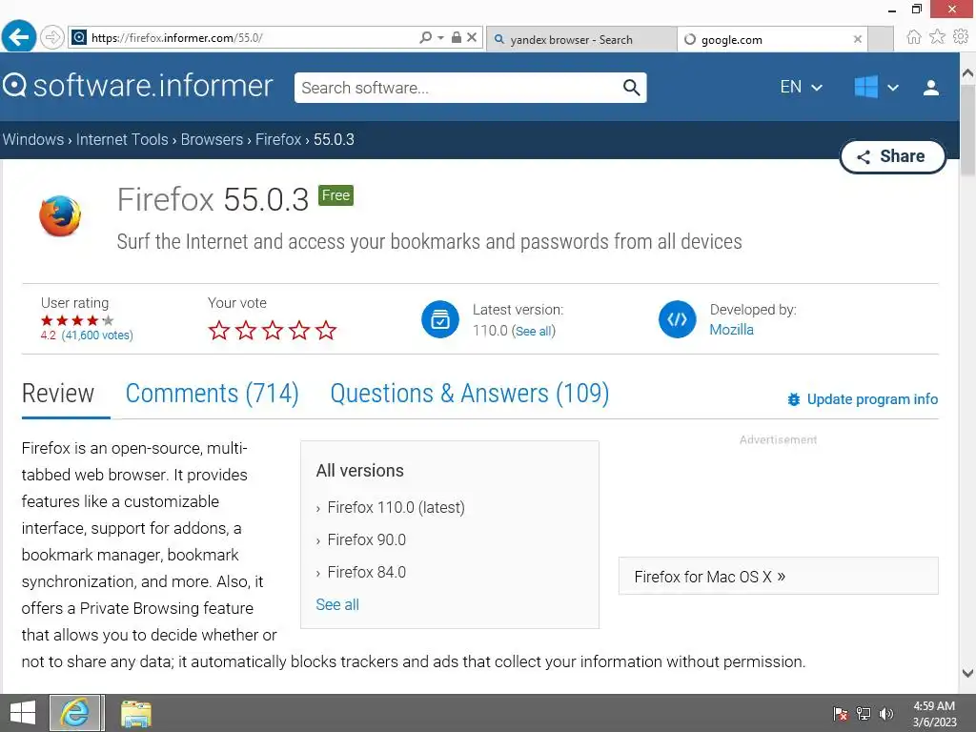The width and height of the screenshot is (976, 732).
Task: Open Firefox 84.0 version entry
Action: point(367,572)
